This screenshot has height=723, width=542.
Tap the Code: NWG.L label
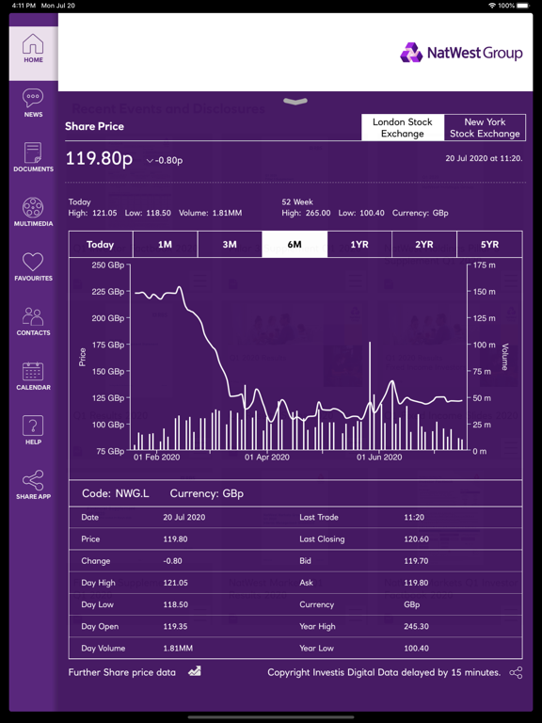pos(115,493)
